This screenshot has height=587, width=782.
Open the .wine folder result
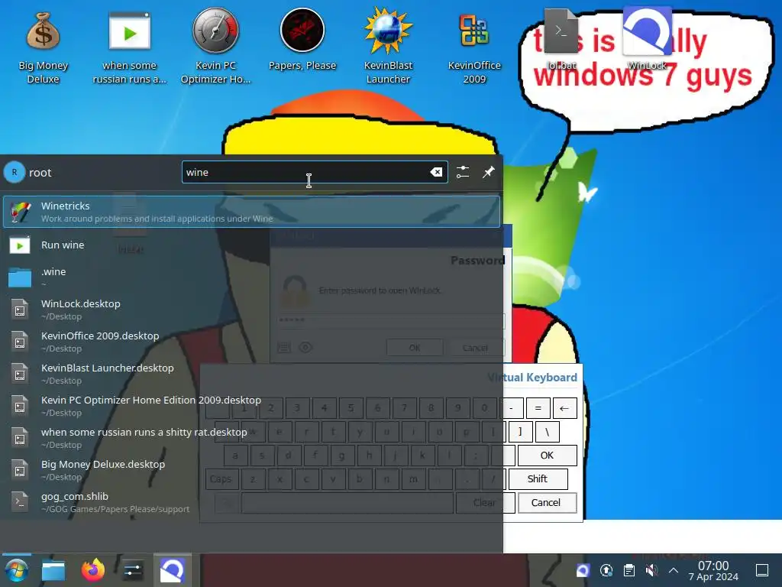(x=251, y=277)
